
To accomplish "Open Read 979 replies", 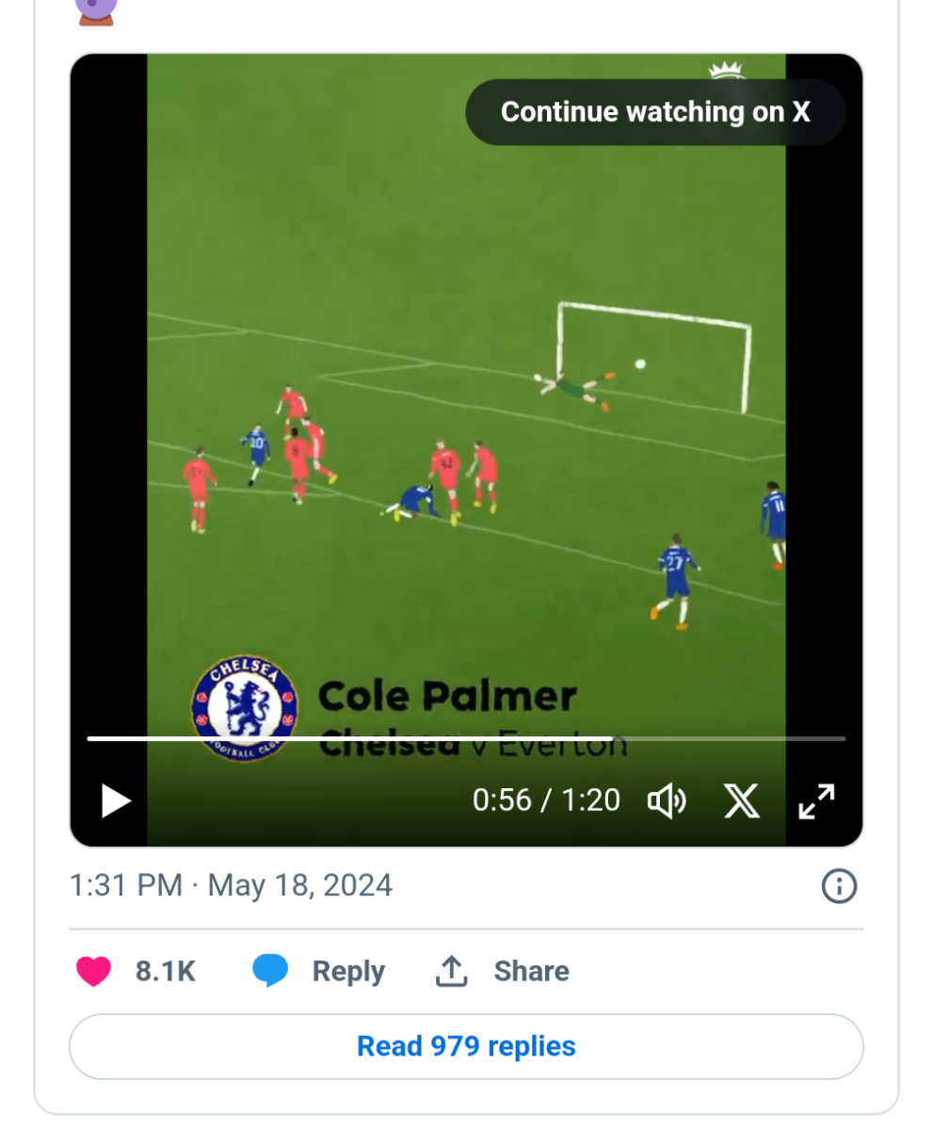I will point(466,1046).
